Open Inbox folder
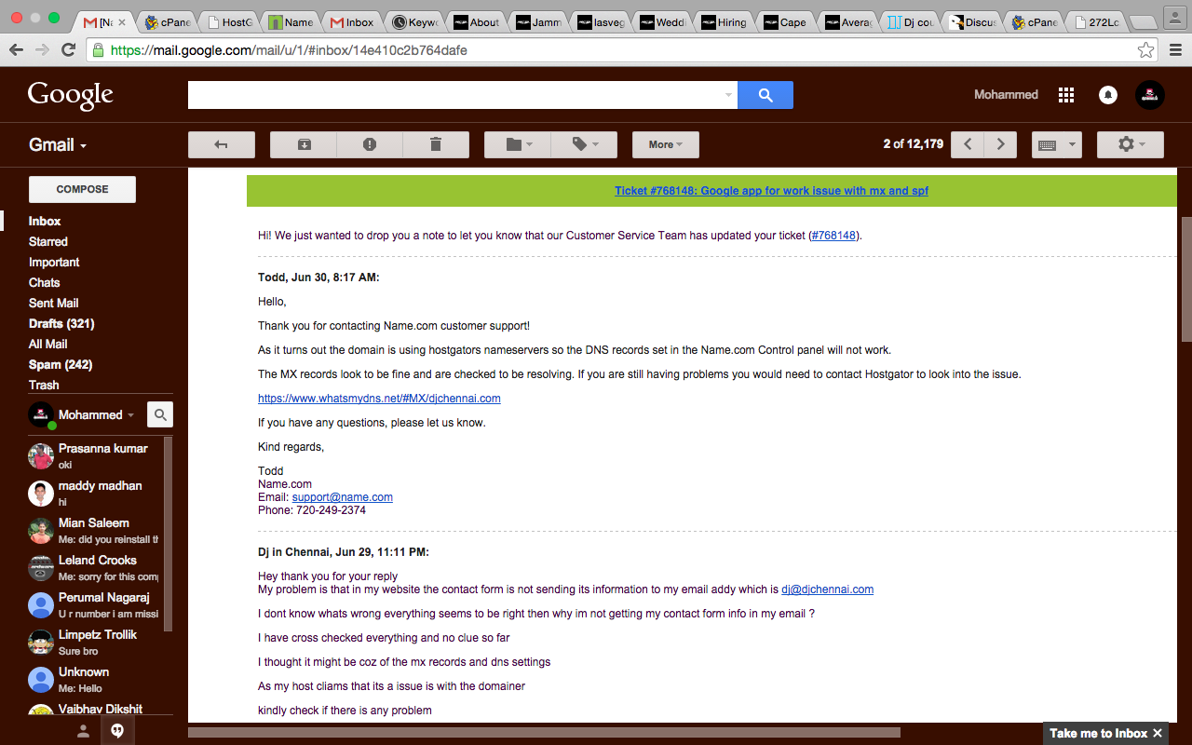The width and height of the screenshot is (1192, 745). pos(45,221)
